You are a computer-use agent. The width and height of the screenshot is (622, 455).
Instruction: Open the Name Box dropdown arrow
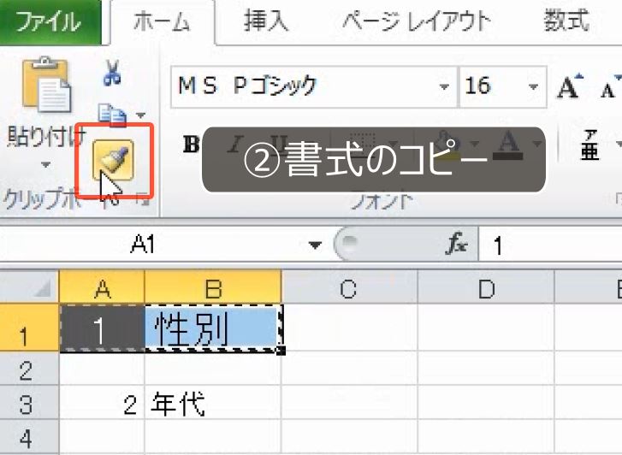click(315, 245)
